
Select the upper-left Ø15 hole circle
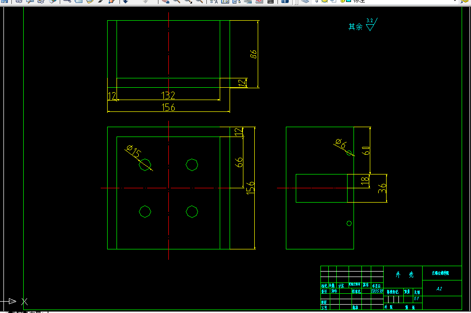145,165
